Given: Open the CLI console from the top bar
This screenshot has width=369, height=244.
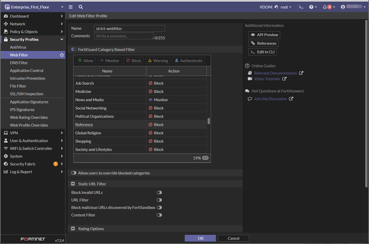Looking at the screenshot, I should [301, 7].
